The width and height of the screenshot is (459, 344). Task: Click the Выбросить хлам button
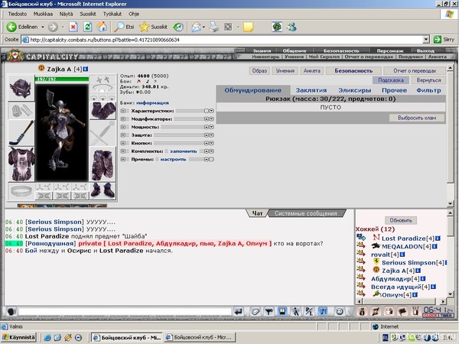click(417, 118)
